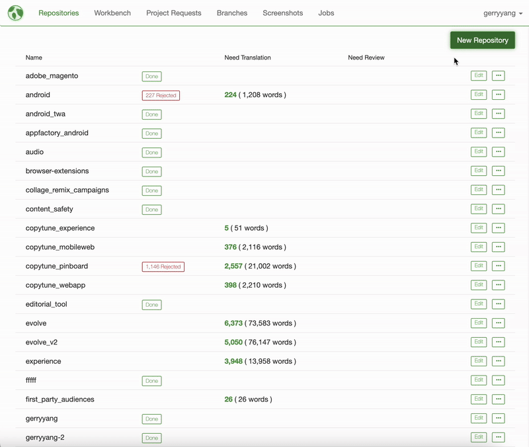Screen dimensions: 529x447
Task: Go to the Repositories tab
Action: pyautogui.click(x=59, y=13)
